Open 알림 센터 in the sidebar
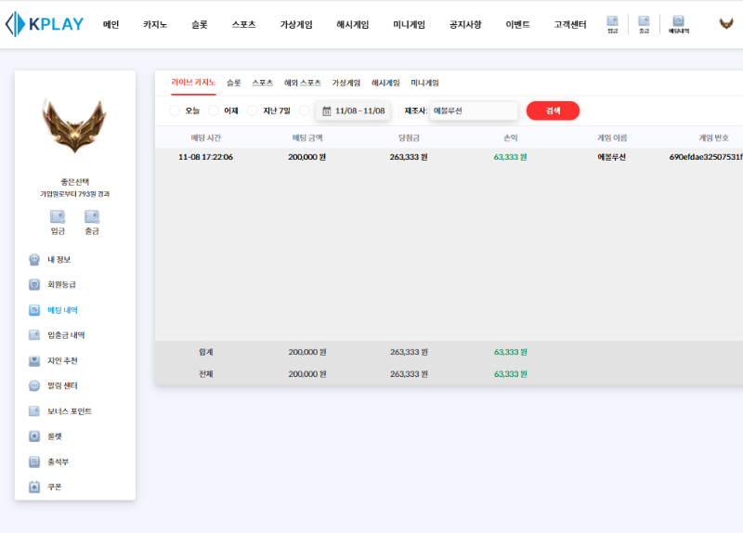Screen dimensions: 743x533 click(61, 385)
